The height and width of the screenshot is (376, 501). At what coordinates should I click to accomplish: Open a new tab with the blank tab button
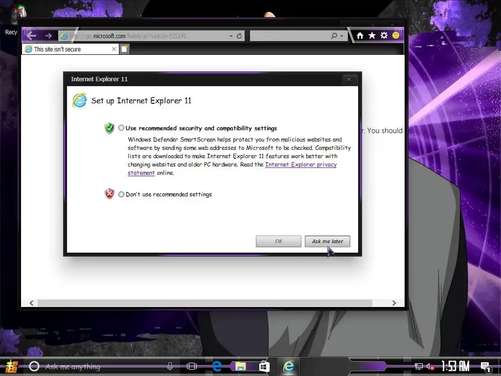(125, 49)
